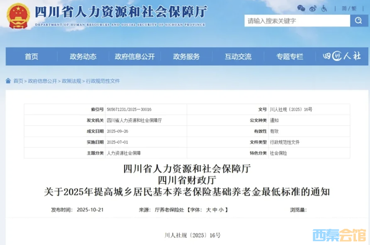
Task: Open the 政府信息公开 menu
Action: pos(135,57)
